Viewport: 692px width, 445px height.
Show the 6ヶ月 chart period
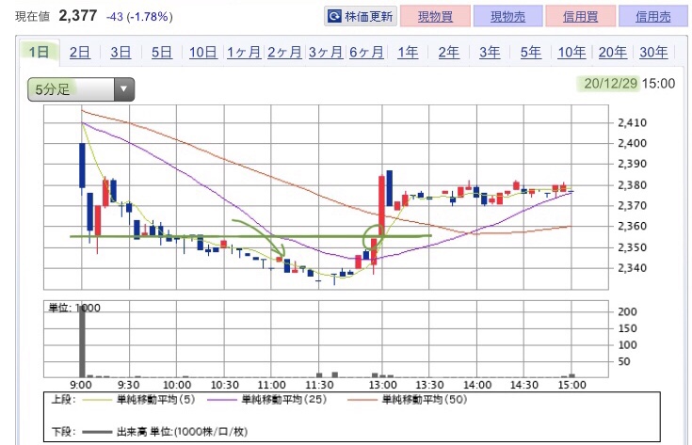366,52
